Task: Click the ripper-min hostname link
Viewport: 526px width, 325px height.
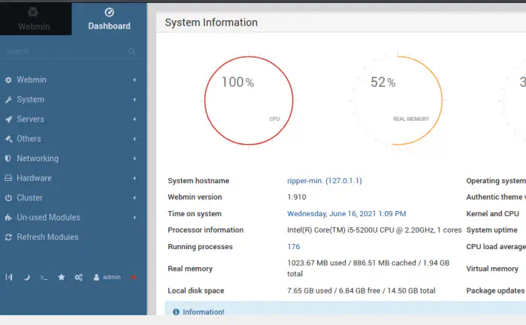Action: pos(325,181)
